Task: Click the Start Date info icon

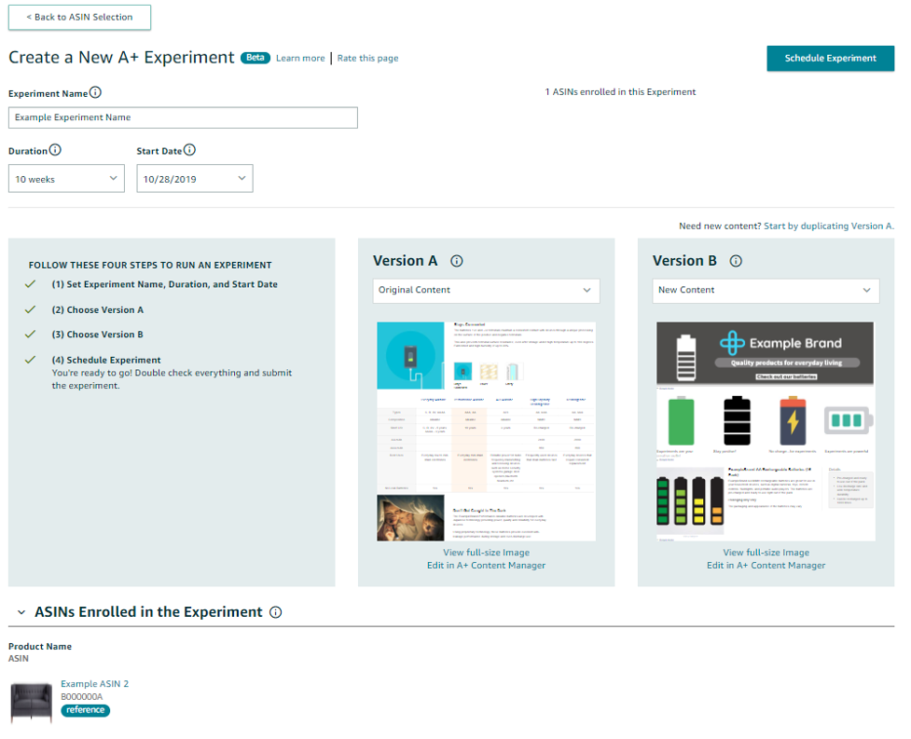Action: coord(189,150)
